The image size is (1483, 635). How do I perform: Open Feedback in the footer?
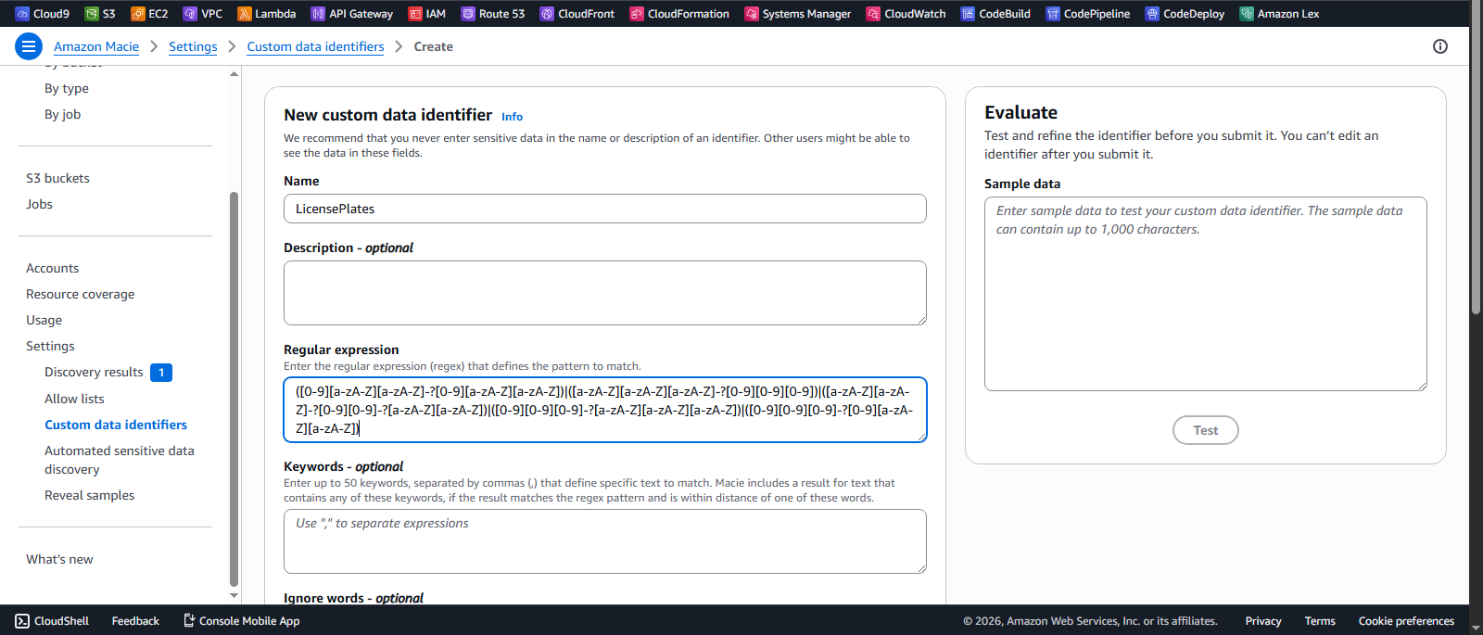[x=135, y=621]
